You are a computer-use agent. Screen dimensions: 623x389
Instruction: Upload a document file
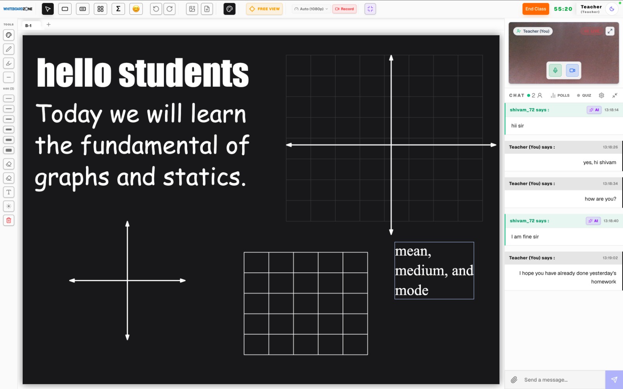(207, 9)
